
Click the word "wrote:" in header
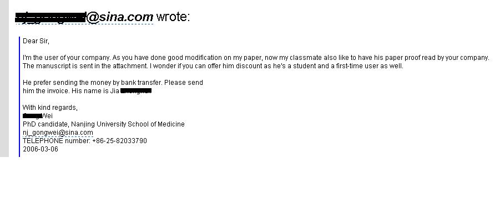point(173,17)
